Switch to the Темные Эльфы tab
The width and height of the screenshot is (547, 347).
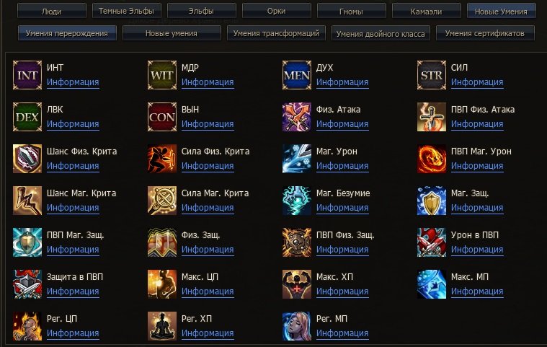pyautogui.click(x=126, y=11)
